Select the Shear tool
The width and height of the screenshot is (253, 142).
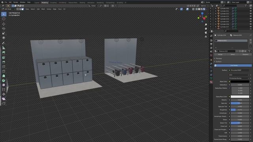(x=4, y=99)
